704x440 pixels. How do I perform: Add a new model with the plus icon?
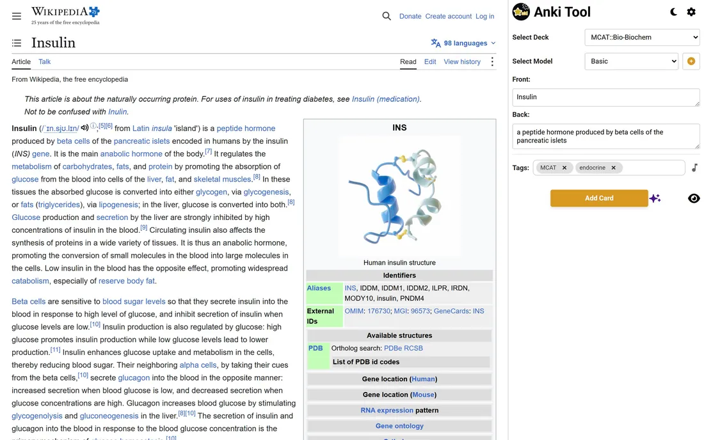pos(691,61)
